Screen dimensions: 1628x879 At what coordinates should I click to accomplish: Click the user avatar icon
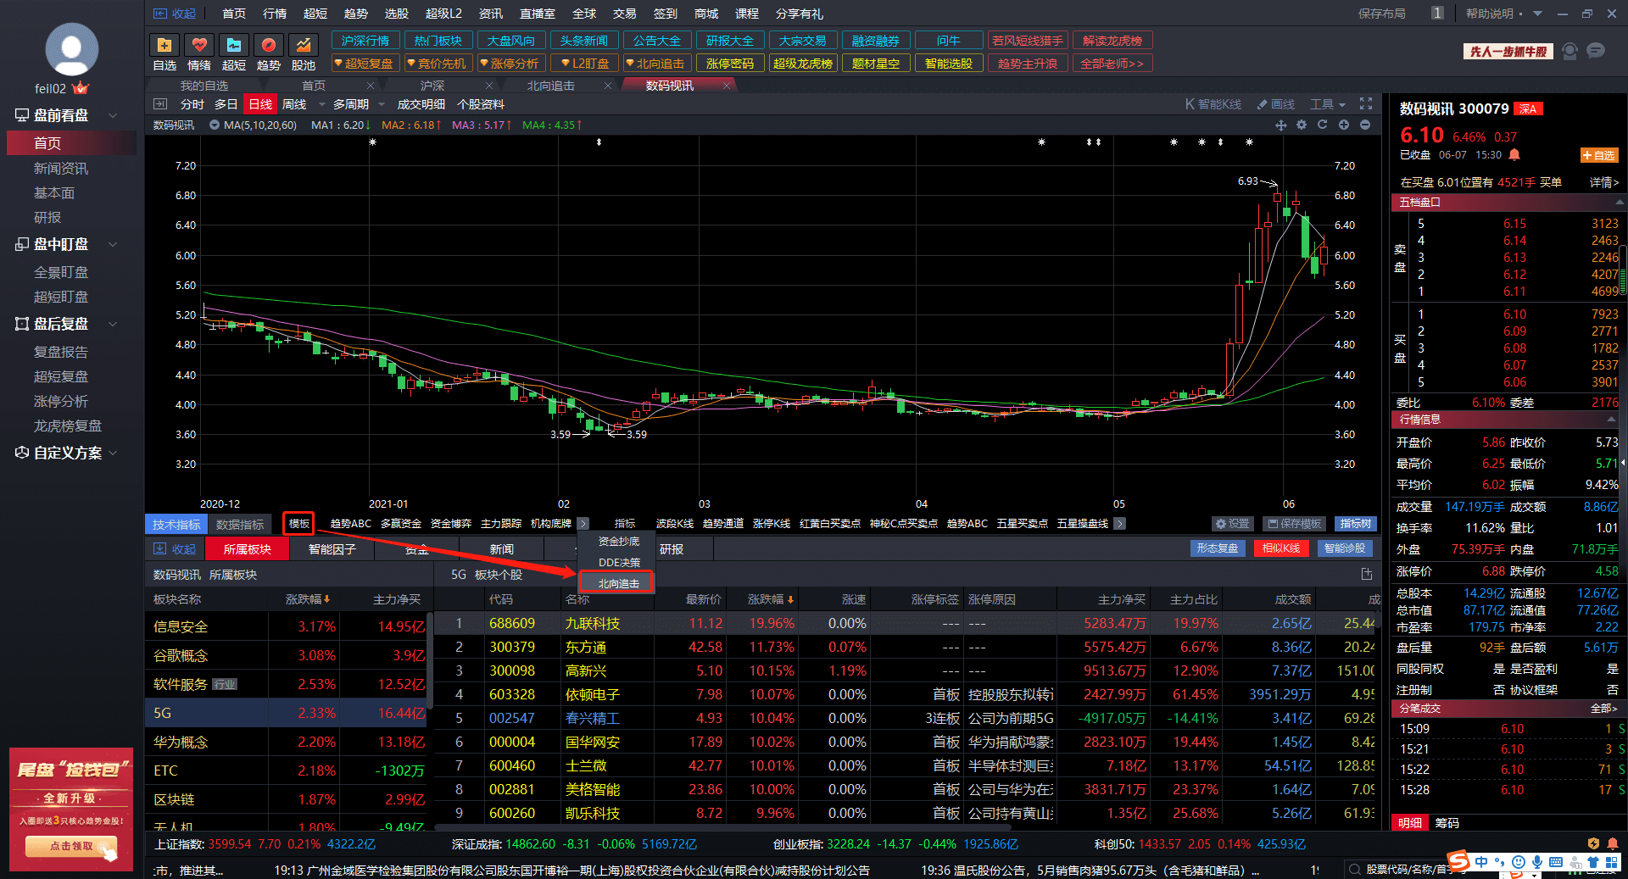[x=71, y=49]
